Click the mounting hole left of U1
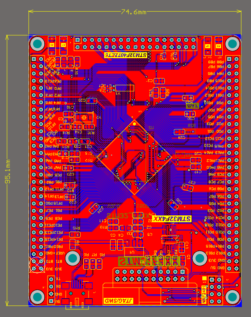Screen dimensions: 251x317 [x=73, y=258]
